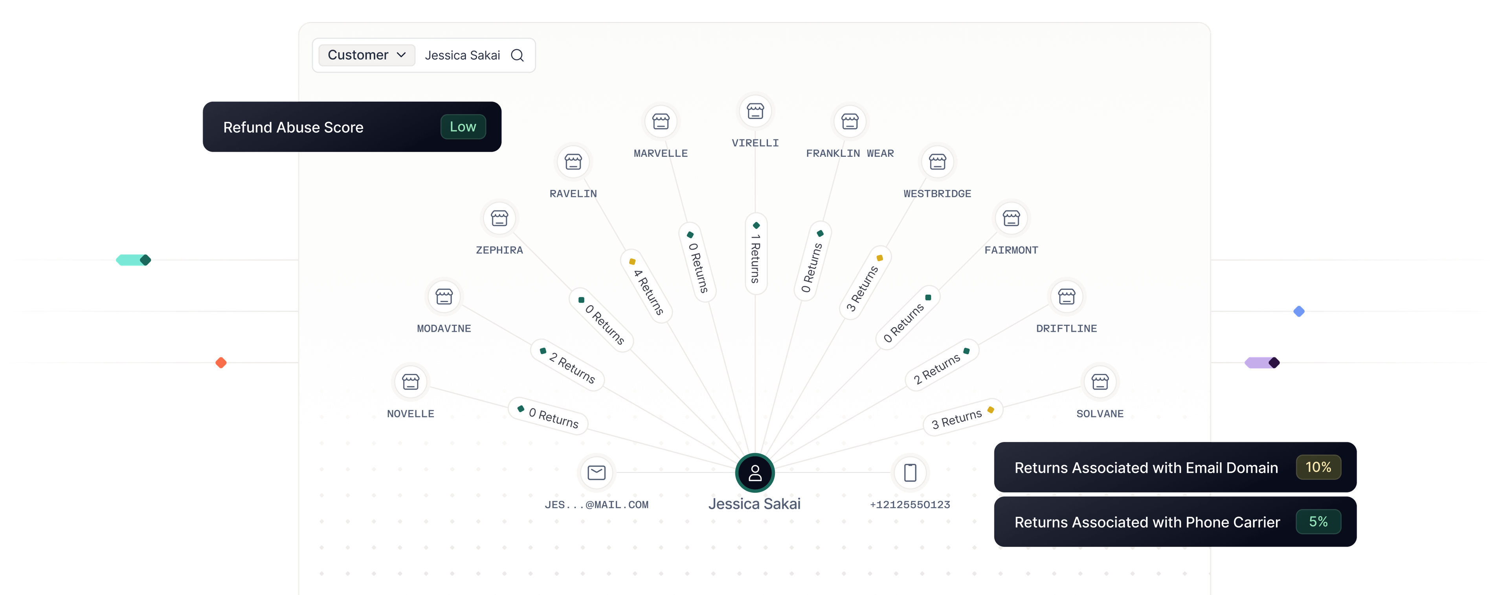1509x595 pixels.
Task: Click the phone device node icon
Action: [910, 472]
